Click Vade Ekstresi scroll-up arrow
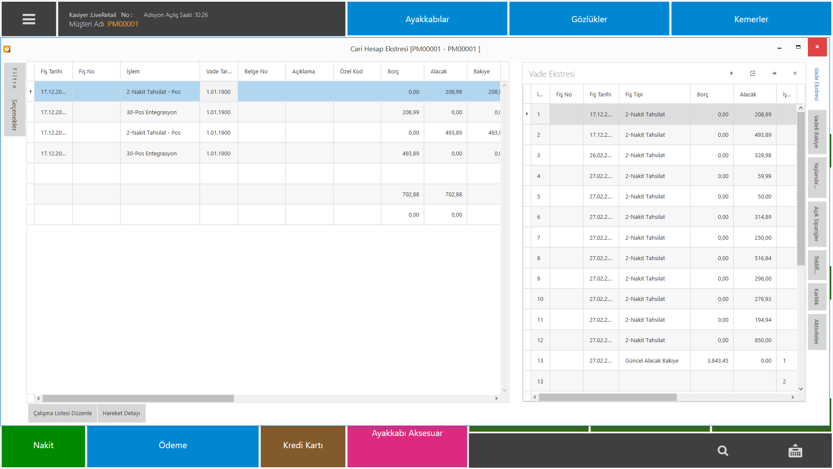Viewport: 833px width, 469px height. tap(801, 108)
